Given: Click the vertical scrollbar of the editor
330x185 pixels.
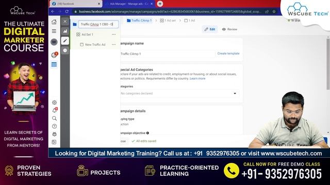Looking at the screenshot, I should pyautogui.click(x=328, y=64).
